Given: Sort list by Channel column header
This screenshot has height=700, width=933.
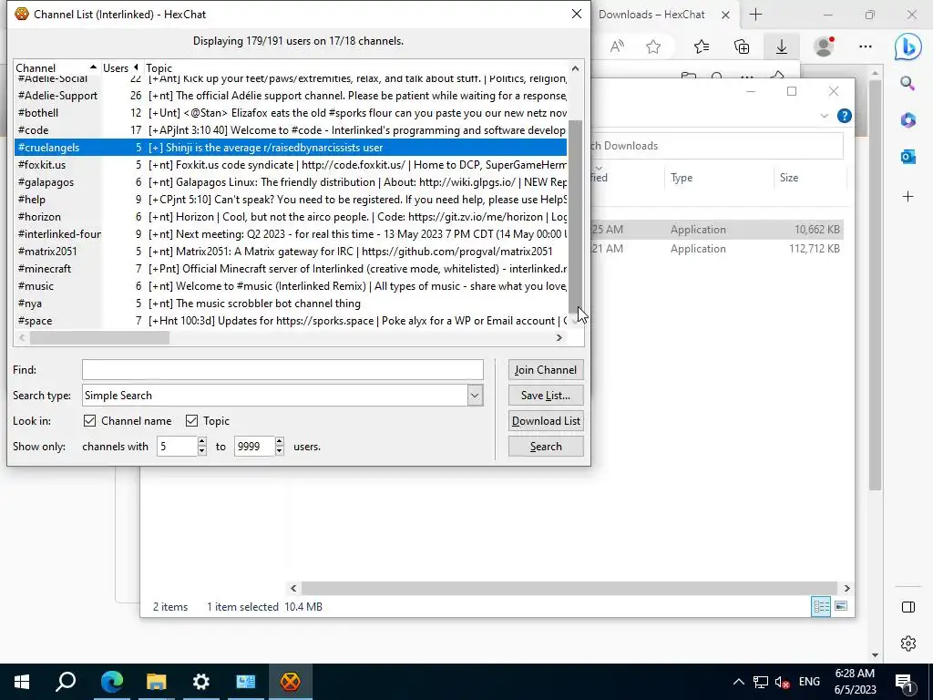Looking at the screenshot, I should click(56, 67).
